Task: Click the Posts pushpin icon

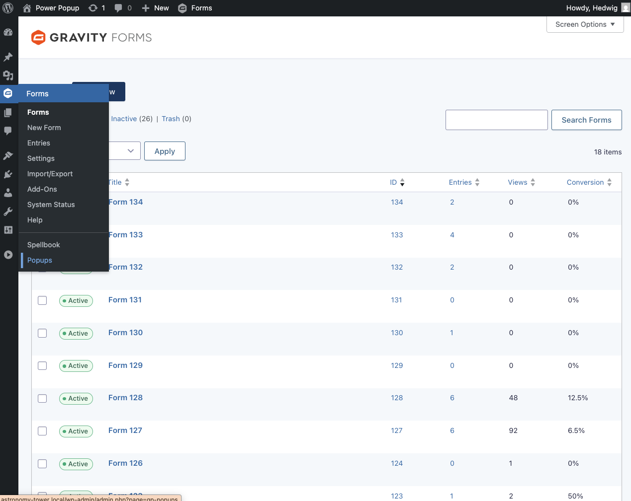Action: (8, 57)
